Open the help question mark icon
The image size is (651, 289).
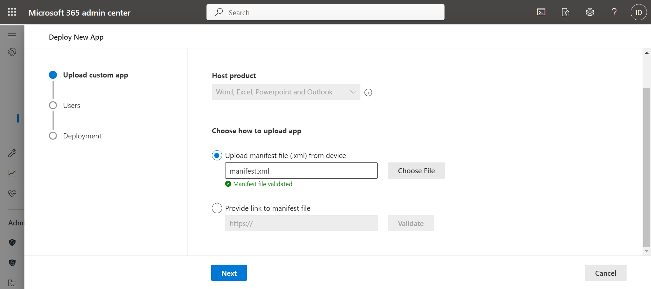pyautogui.click(x=614, y=13)
